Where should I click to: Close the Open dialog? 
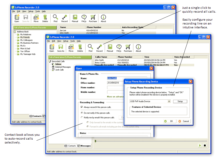coord(151,68)
